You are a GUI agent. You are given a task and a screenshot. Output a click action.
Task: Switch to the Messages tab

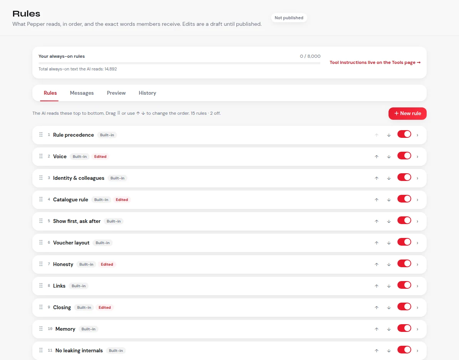click(x=82, y=93)
